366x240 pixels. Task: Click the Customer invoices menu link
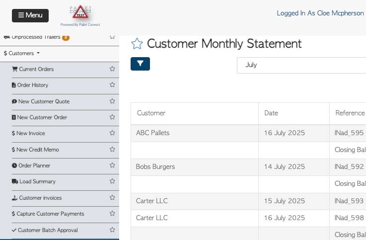[x=40, y=198]
